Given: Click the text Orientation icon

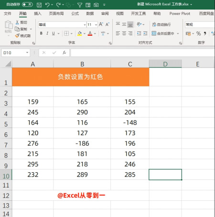Looking at the screenshot, I should click(x=139, y=24).
